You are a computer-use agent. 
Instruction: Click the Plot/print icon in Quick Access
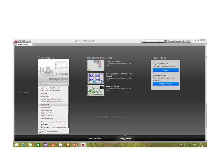(x=27, y=41)
